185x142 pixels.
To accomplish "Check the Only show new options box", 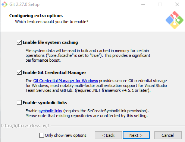I will click(41, 135).
